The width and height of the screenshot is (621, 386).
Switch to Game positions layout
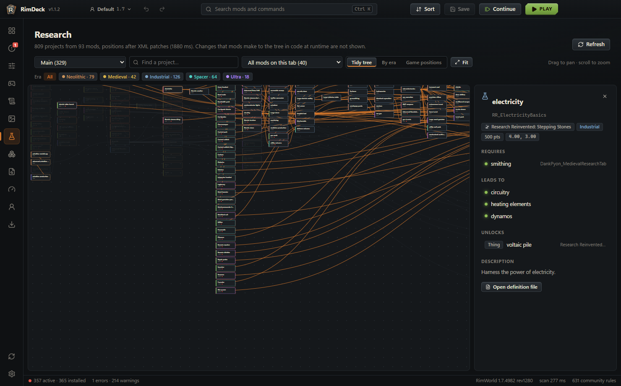(424, 63)
